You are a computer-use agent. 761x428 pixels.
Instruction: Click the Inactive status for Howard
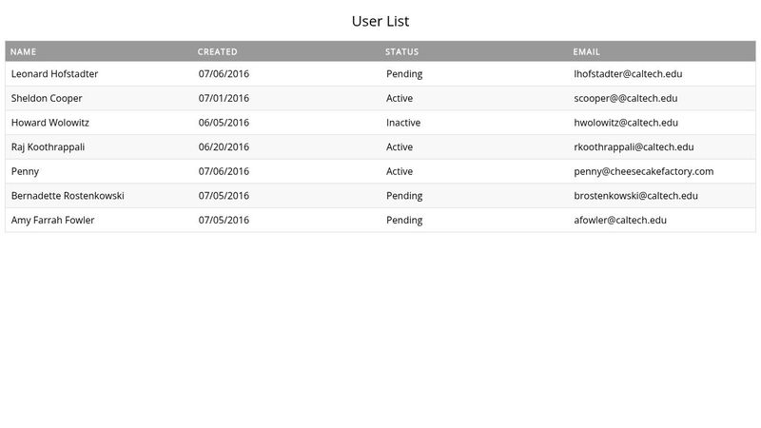(x=403, y=123)
